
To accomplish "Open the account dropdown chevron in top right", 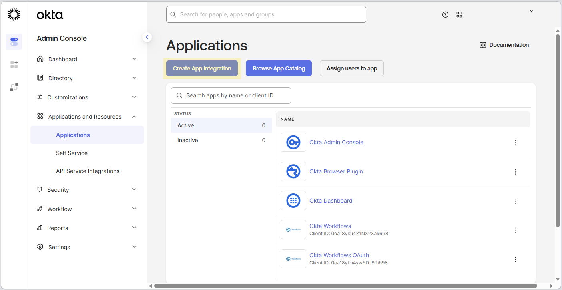I will pyautogui.click(x=531, y=11).
